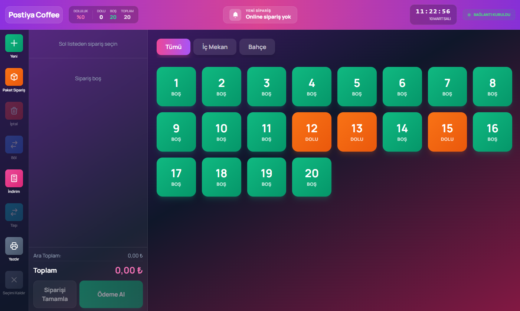Select the Böl split icon
Image resolution: width=520 pixels, height=311 pixels.
click(14, 145)
